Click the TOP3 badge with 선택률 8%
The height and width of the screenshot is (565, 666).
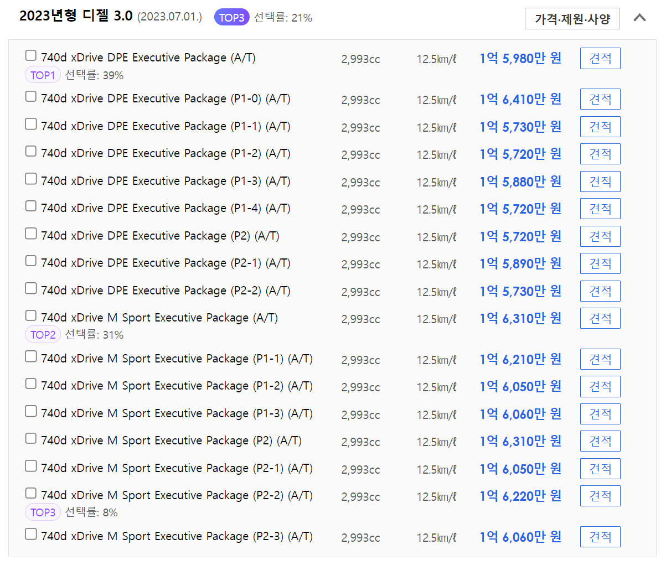(43, 512)
